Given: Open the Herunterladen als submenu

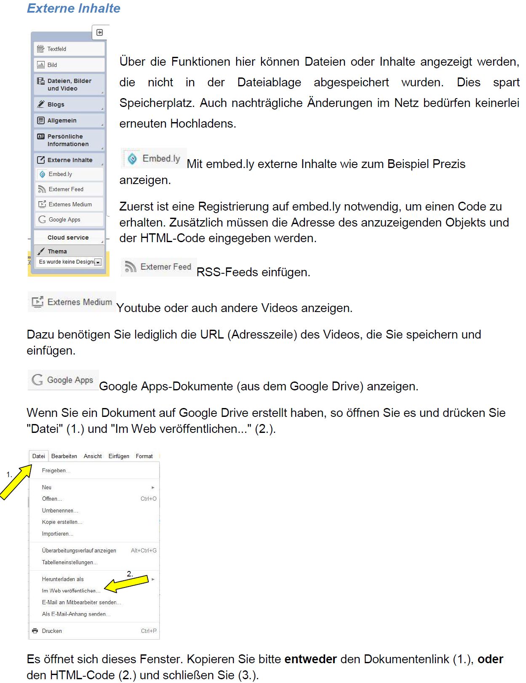Looking at the screenshot, I should [63, 579].
